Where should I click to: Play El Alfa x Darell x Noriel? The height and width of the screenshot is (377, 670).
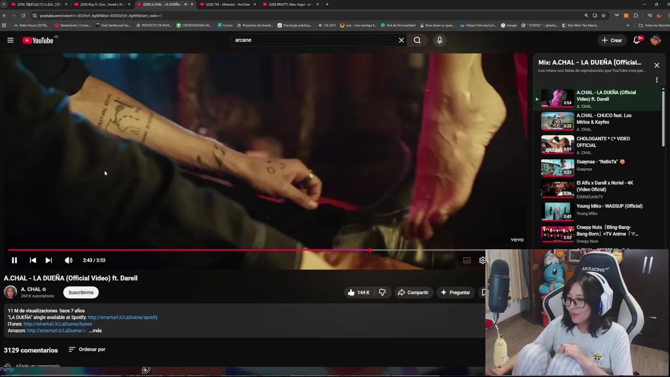[x=597, y=190]
